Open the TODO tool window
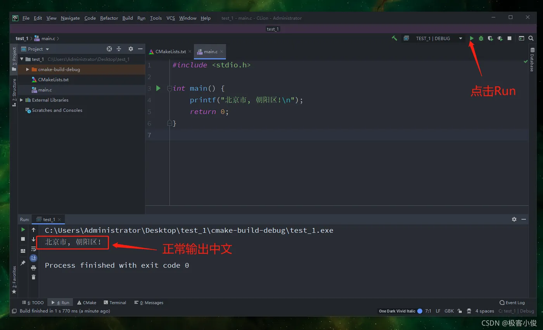Image resolution: width=543 pixels, height=330 pixels. [33, 302]
